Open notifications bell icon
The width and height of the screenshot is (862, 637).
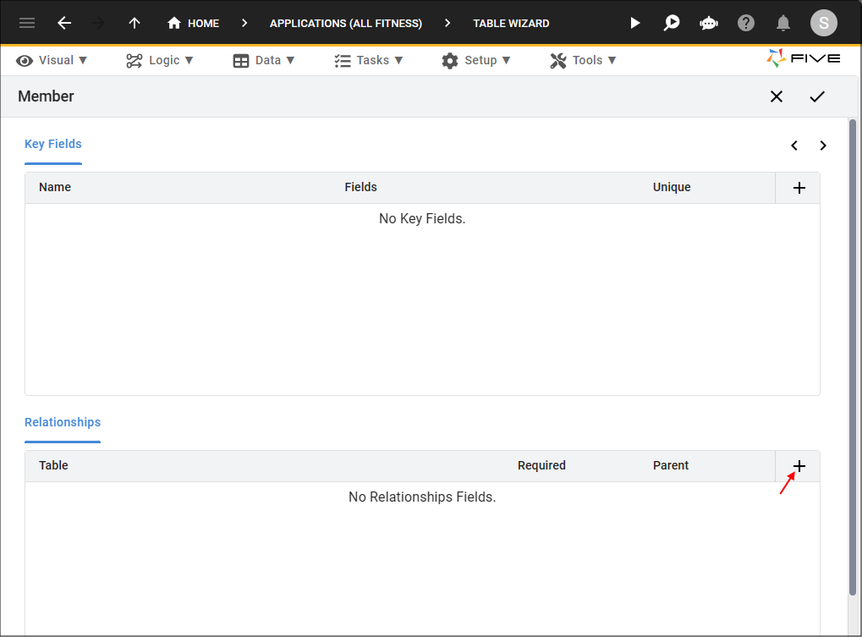click(783, 23)
